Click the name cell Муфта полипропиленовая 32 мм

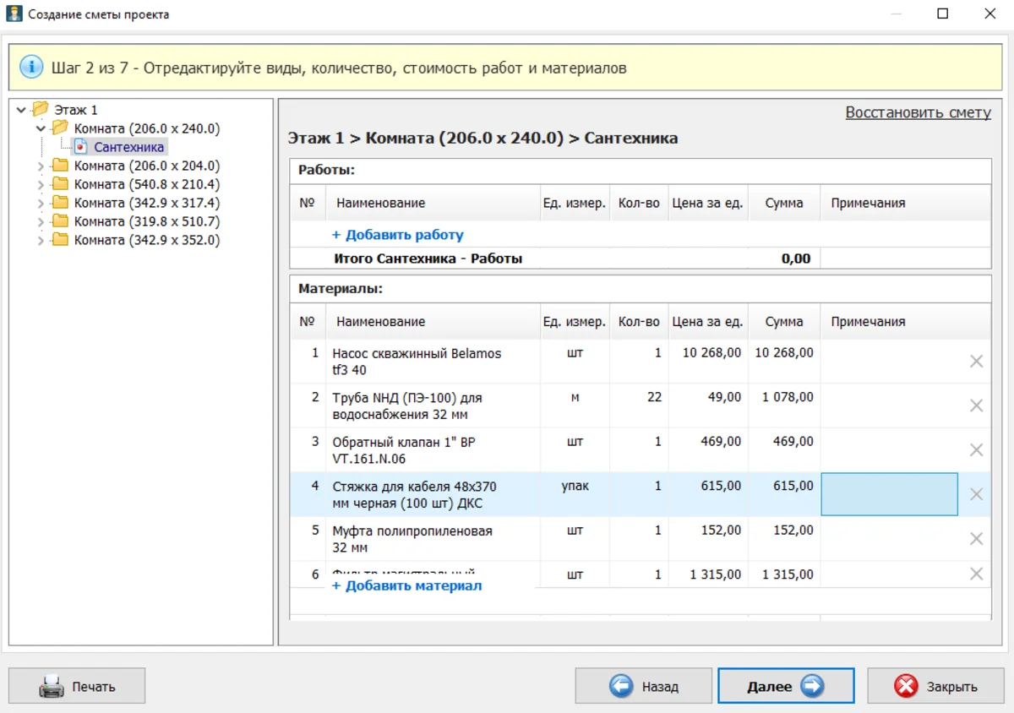click(433, 539)
